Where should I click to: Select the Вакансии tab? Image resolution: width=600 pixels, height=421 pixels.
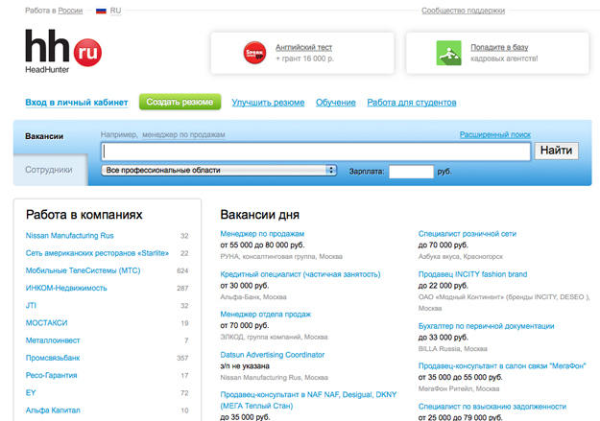[45, 136]
